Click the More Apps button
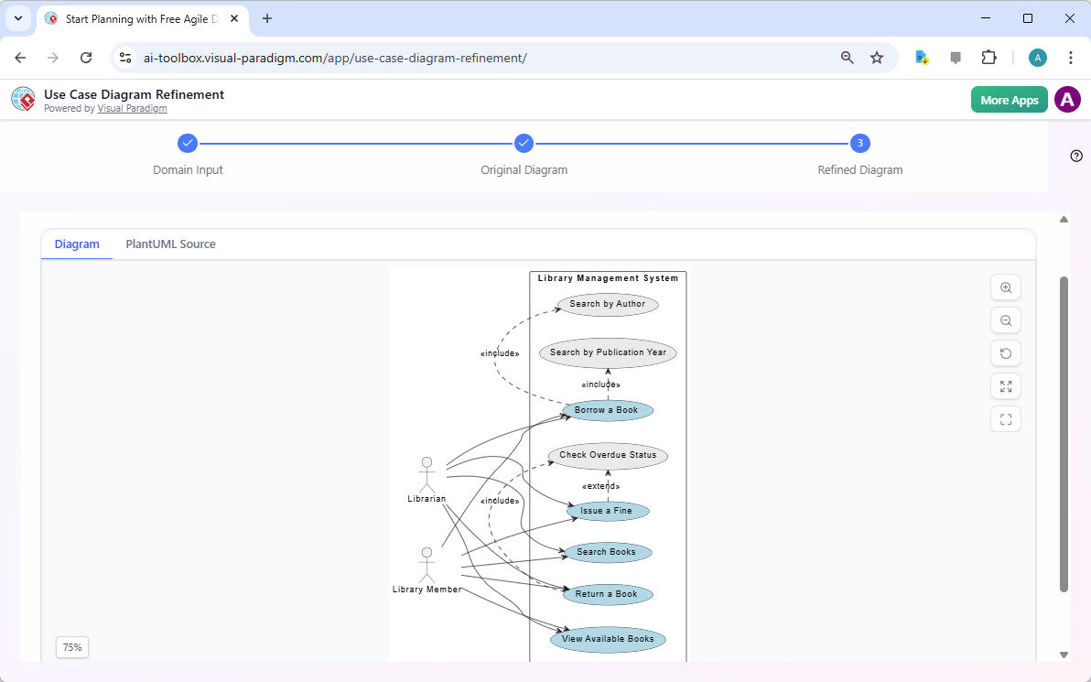 point(1009,99)
